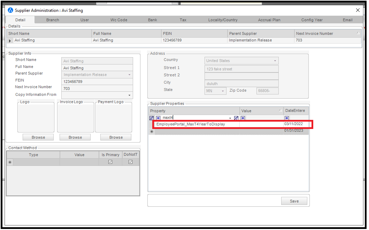Screen dimensions: 369x230
Task: Open the Wc Code tab
Action: click(x=119, y=20)
